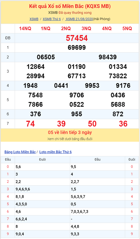Click sixth prize number 955
The height and width of the screenshot is (239, 140).
pos(77,114)
